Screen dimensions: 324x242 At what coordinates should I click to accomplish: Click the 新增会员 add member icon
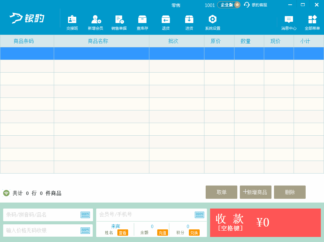pyautogui.click(x=96, y=23)
